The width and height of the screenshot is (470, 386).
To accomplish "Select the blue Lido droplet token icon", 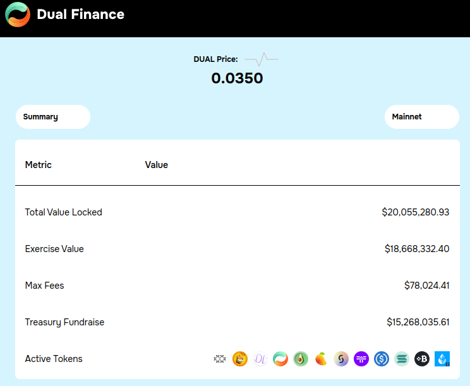I will 442,359.
